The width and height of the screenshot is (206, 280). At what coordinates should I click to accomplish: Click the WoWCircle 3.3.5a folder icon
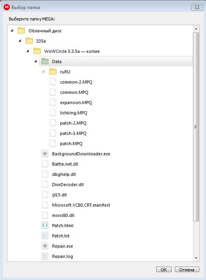click(x=37, y=51)
